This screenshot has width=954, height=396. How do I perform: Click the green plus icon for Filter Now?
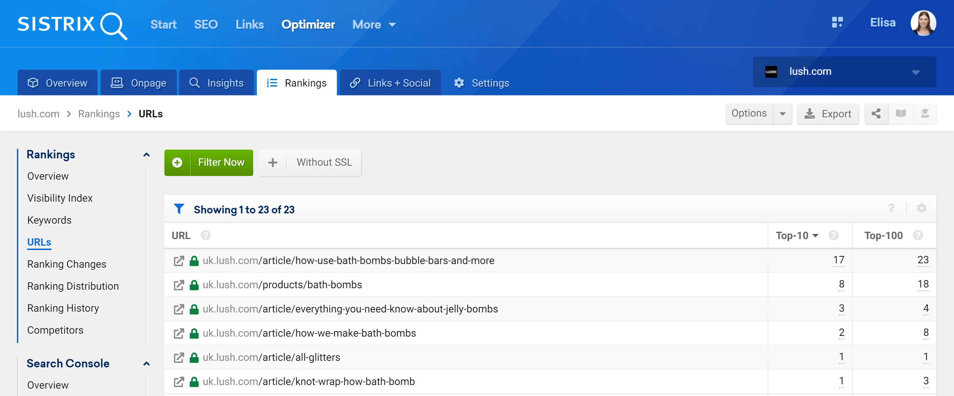[x=177, y=162]
